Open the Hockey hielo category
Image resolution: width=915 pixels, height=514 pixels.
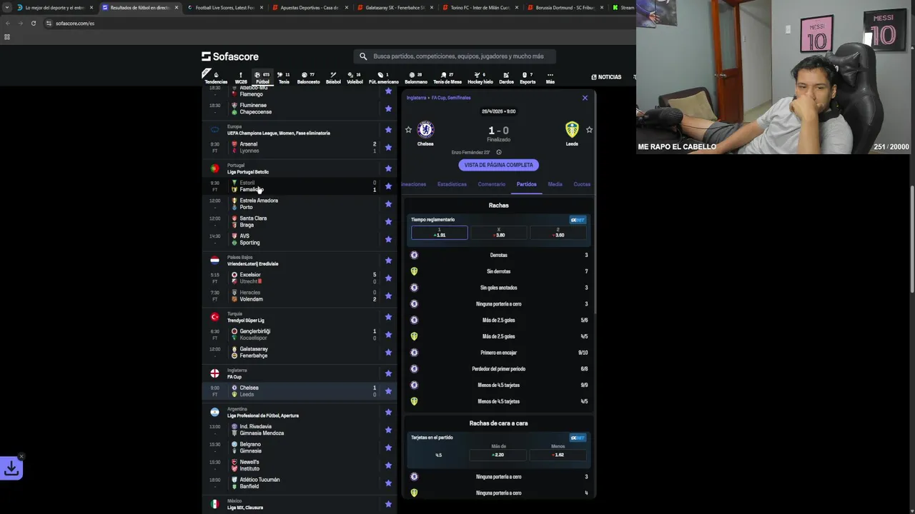(x=480, y=77)
